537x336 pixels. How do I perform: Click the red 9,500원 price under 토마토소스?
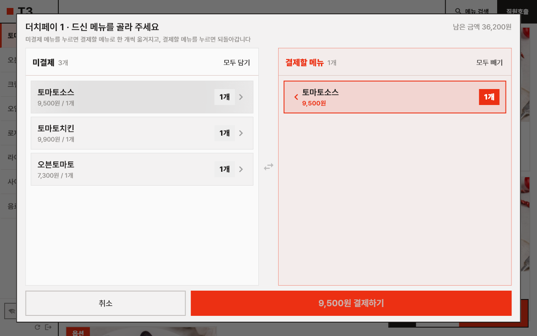(314, 103)
